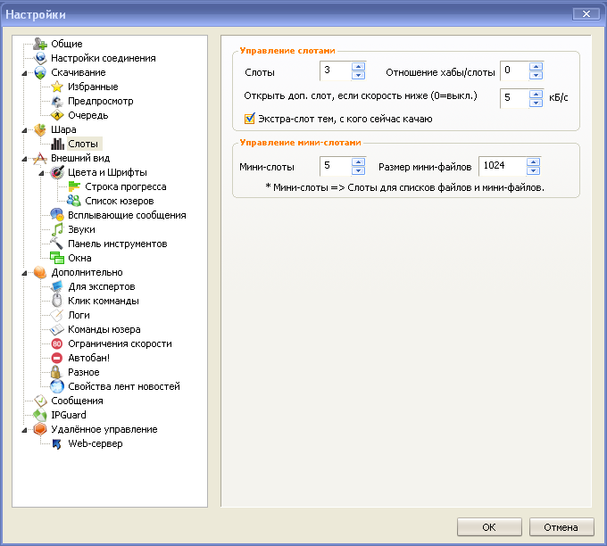Click the Панель инструментов hammer icon
This screenshot has height=546, width=607.
click(57, 244)
